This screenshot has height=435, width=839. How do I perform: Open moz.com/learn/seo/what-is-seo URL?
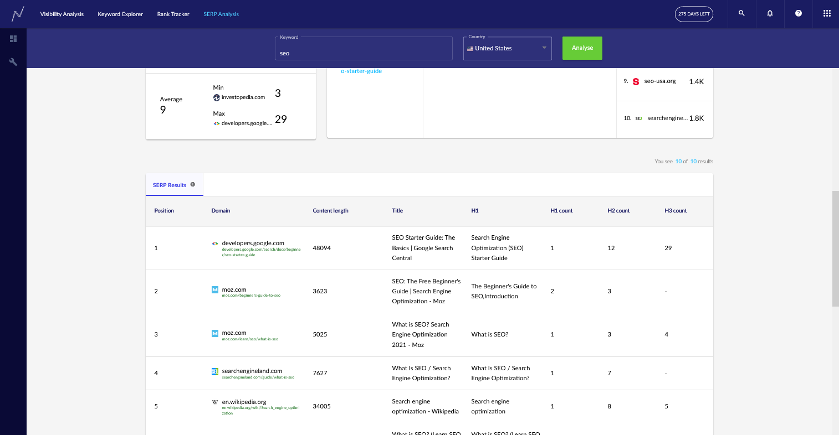tap(250, 339)
